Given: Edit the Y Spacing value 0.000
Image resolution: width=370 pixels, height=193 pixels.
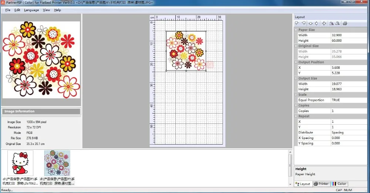Looking at the screenshot, I should click(349, 143).
